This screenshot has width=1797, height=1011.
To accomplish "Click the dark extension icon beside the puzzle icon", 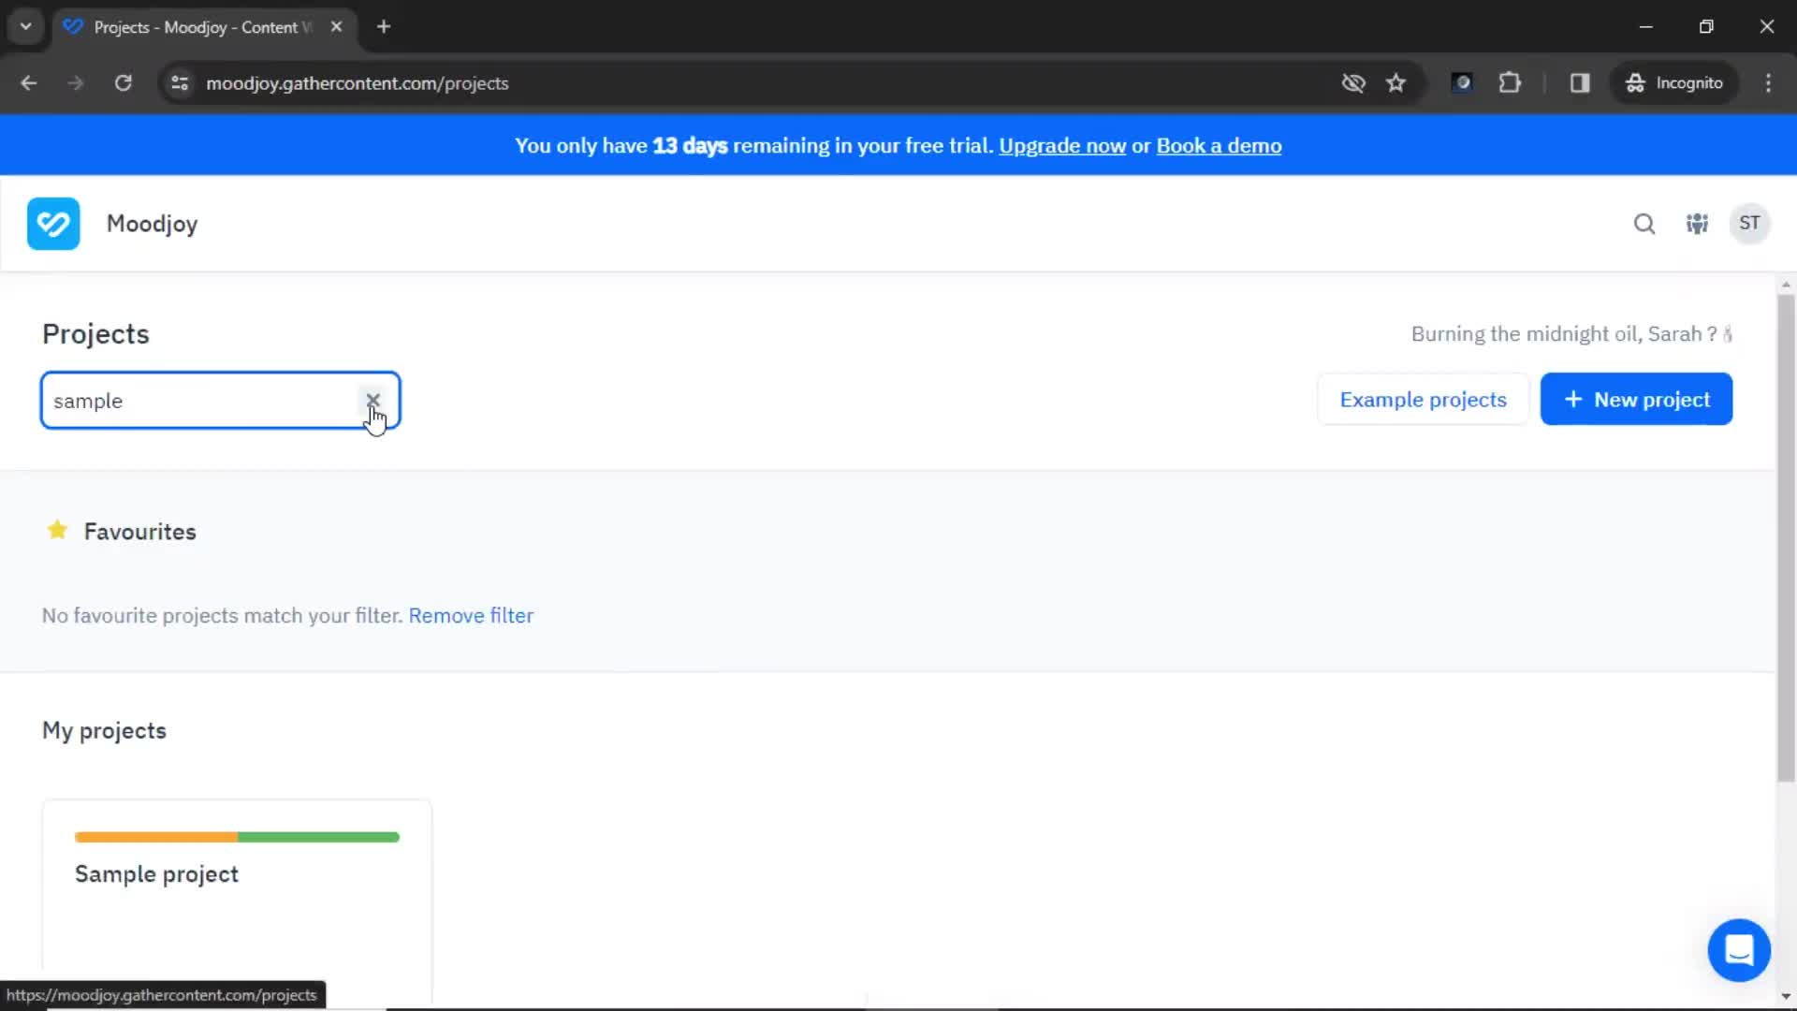I will point(1462,83).
